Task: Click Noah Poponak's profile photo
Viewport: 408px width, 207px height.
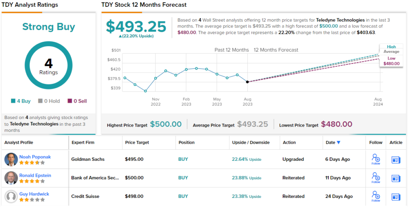Action: [11, 159]
